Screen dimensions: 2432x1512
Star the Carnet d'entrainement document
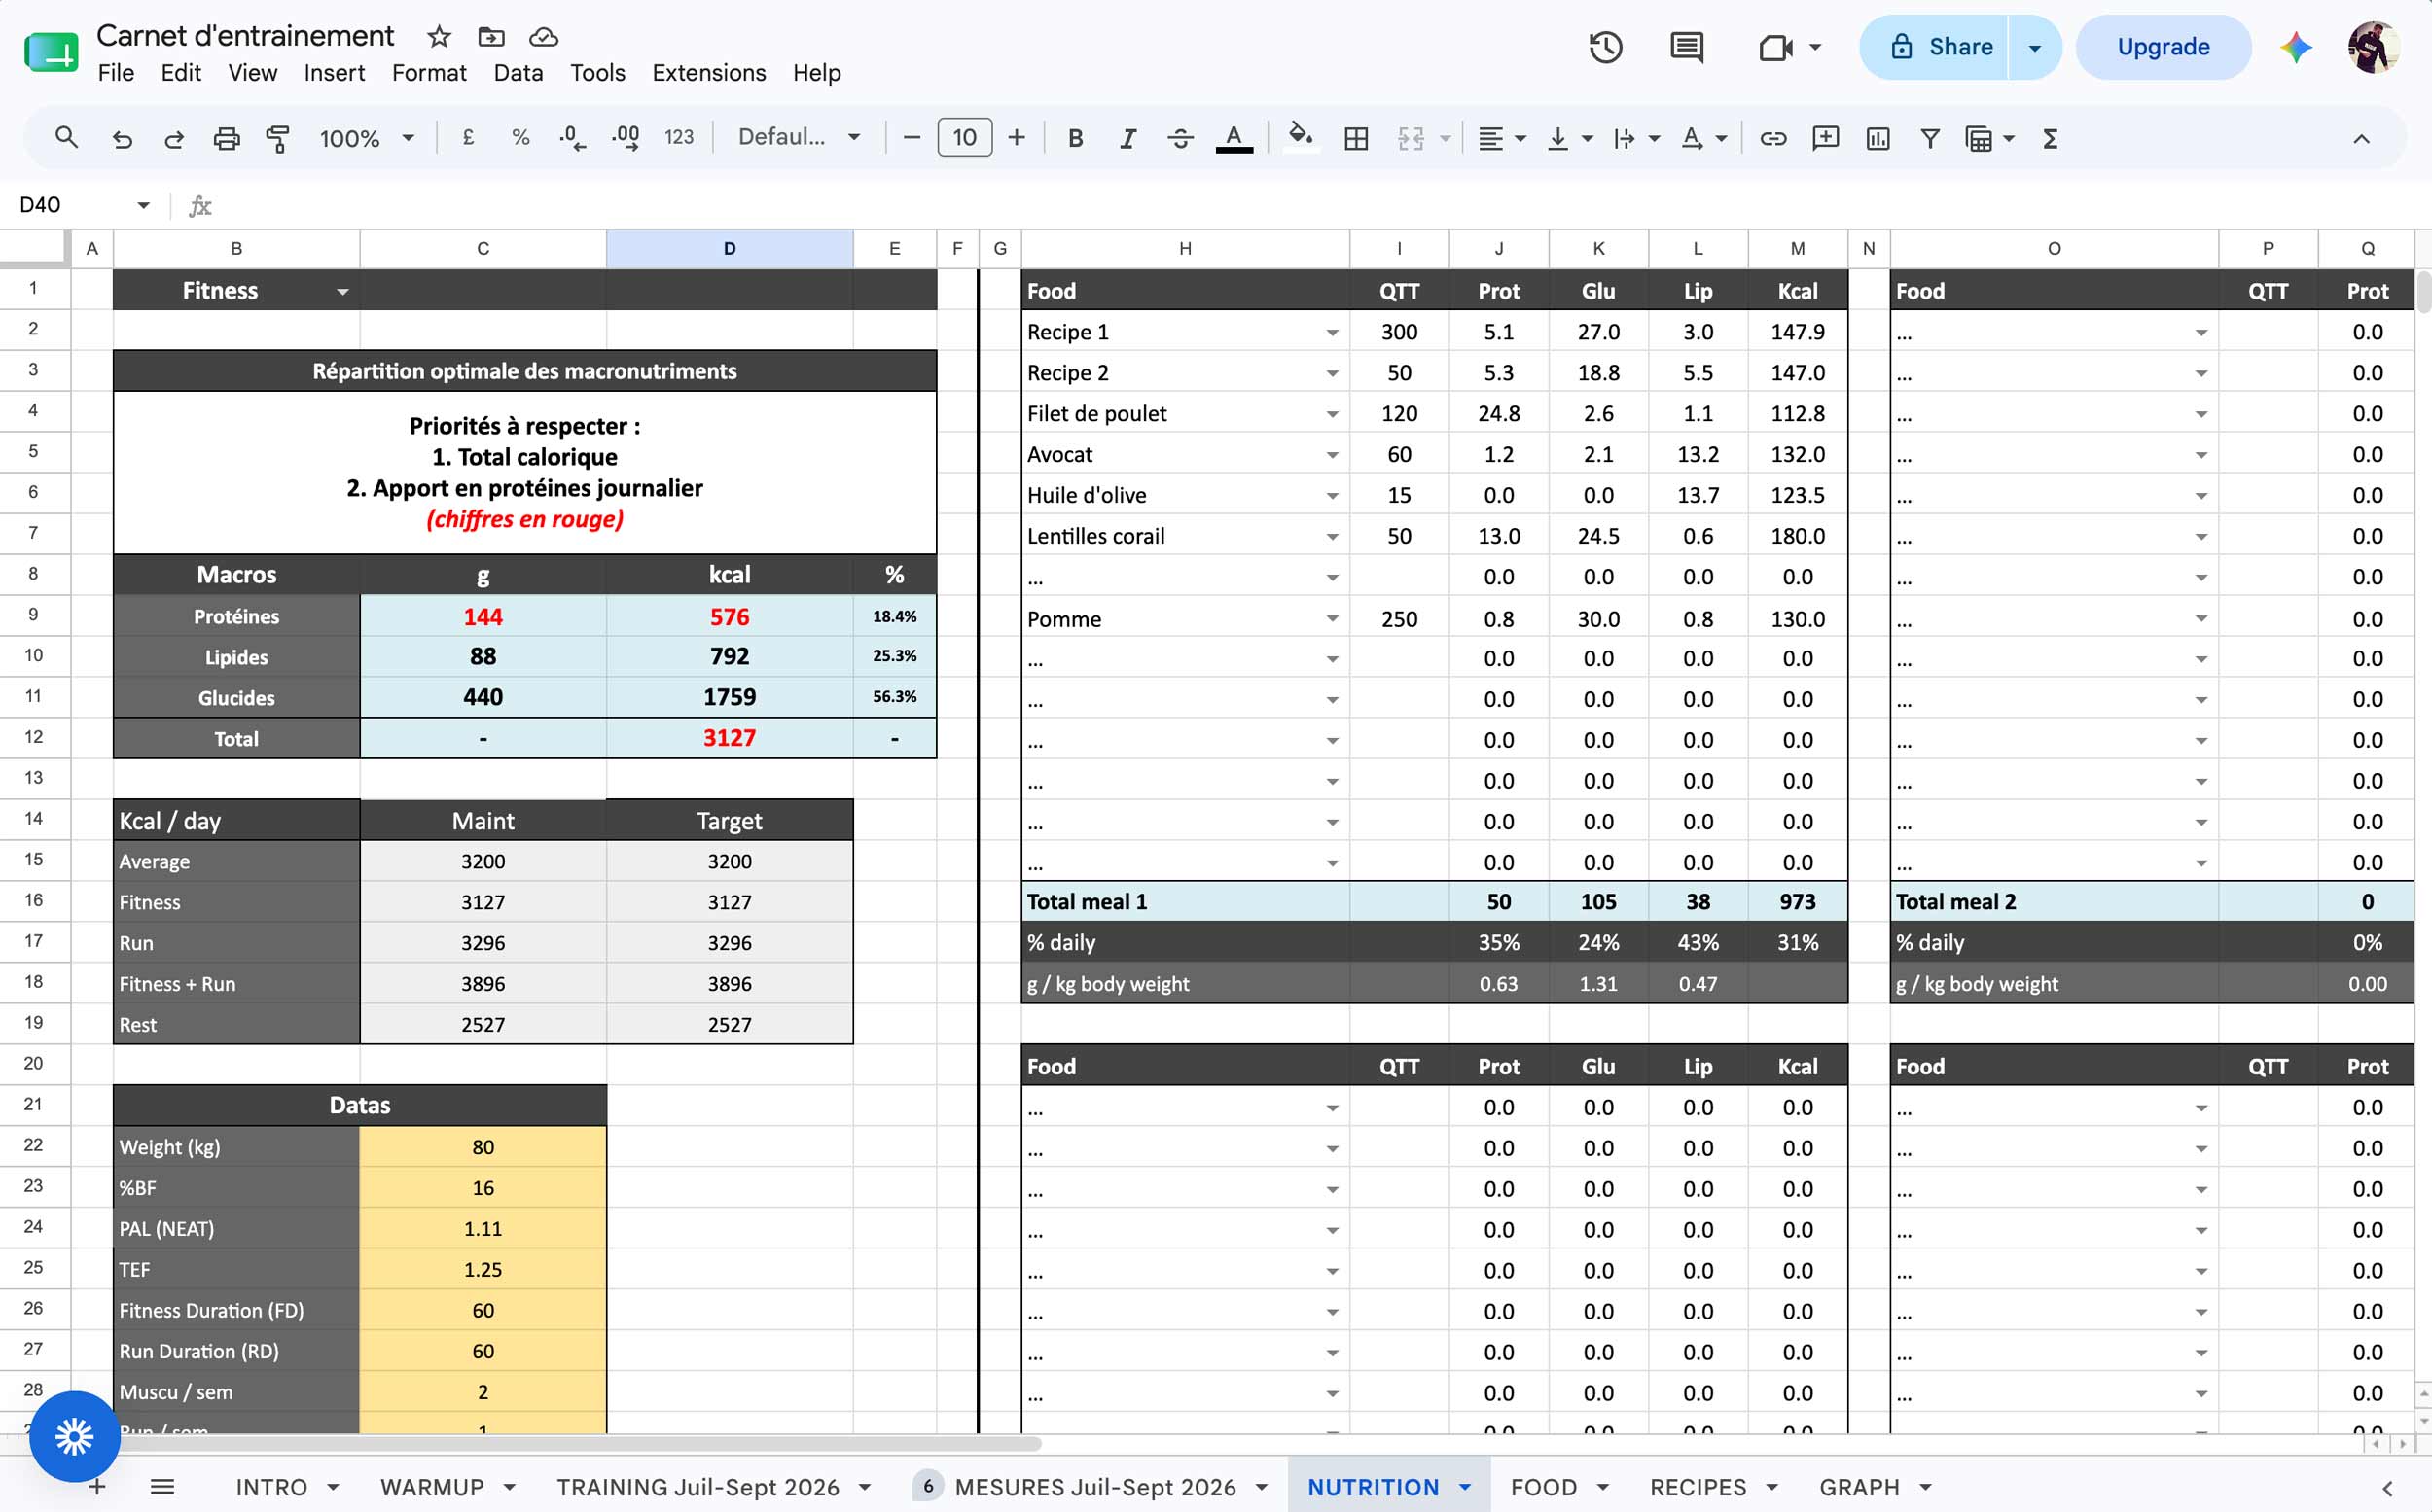point(438,37)
